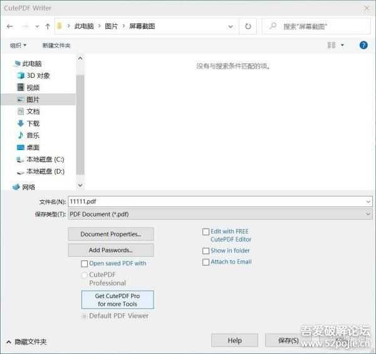Open the help question mark icon
The width and height of the screenshot is (376, 354).
coord(363,45)
